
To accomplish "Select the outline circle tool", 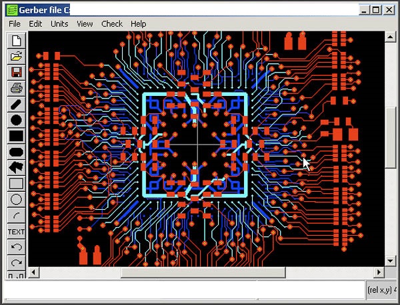I will point(16,200).
